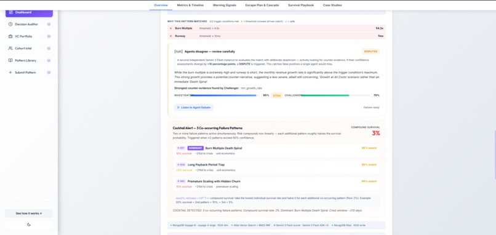Open the Escape Plan & Cascade tab
The image size is (496, 235).
pos(262,5)
